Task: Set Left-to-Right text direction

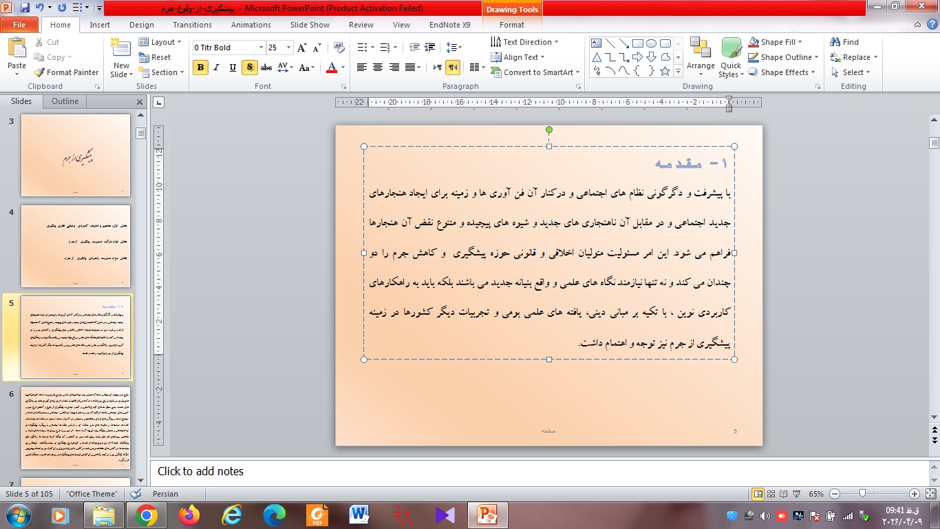Action: [x=438, y=68]
